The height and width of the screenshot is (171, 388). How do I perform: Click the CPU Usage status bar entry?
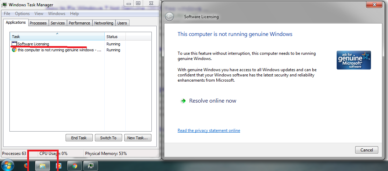pos(53,154)
